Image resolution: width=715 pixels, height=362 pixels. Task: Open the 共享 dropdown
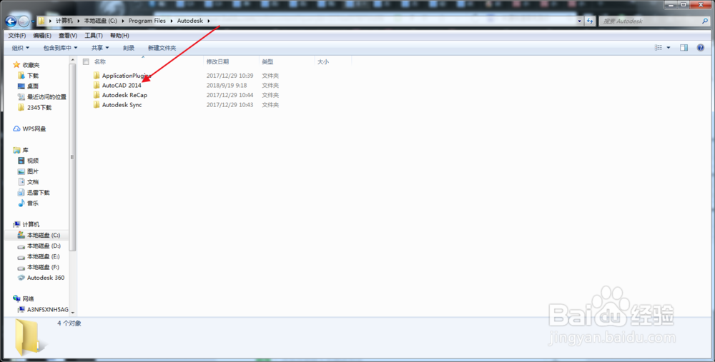coord(100,48)
